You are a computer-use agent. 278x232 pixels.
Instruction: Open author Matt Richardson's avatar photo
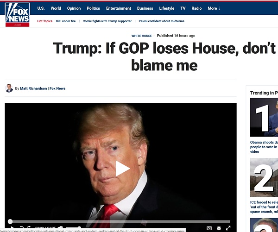click(x=9, y=88)
